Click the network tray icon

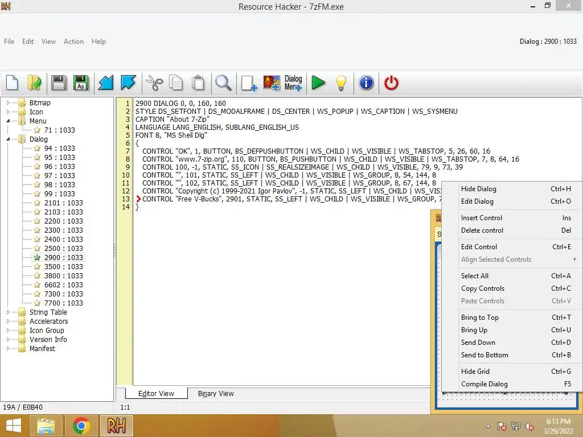point(515,426)
